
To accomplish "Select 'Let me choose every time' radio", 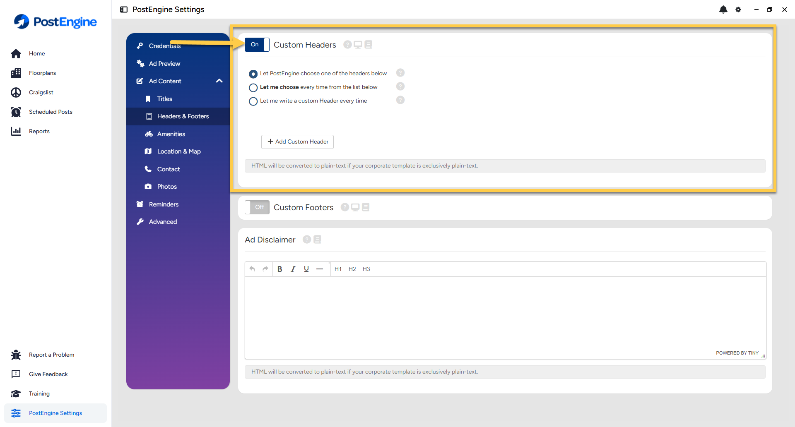I will click(x=253, y=87).
